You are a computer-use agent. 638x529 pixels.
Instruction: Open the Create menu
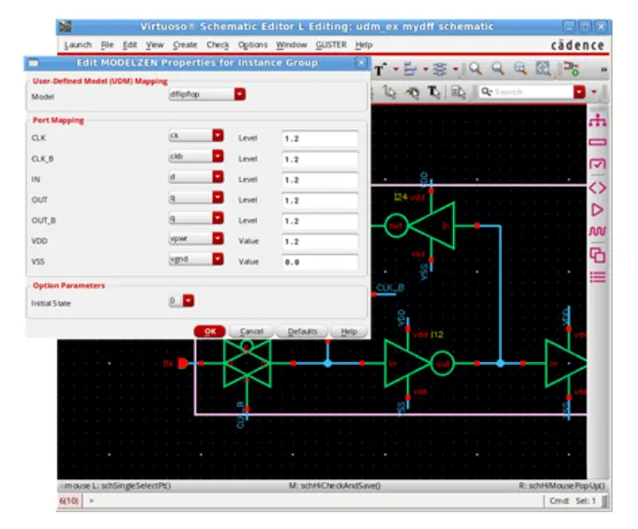pos(185,45)
